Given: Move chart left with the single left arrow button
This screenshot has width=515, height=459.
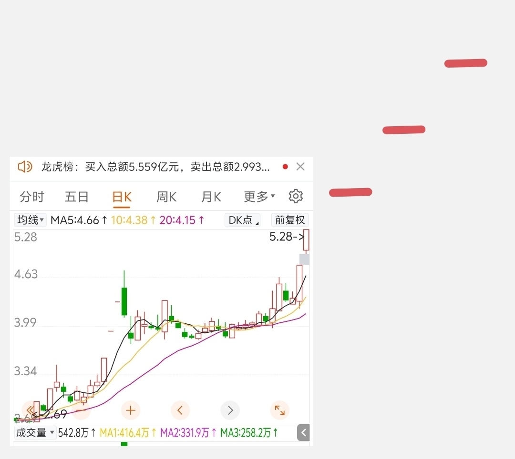Looking at the screenshot, I should click(180, 410).
